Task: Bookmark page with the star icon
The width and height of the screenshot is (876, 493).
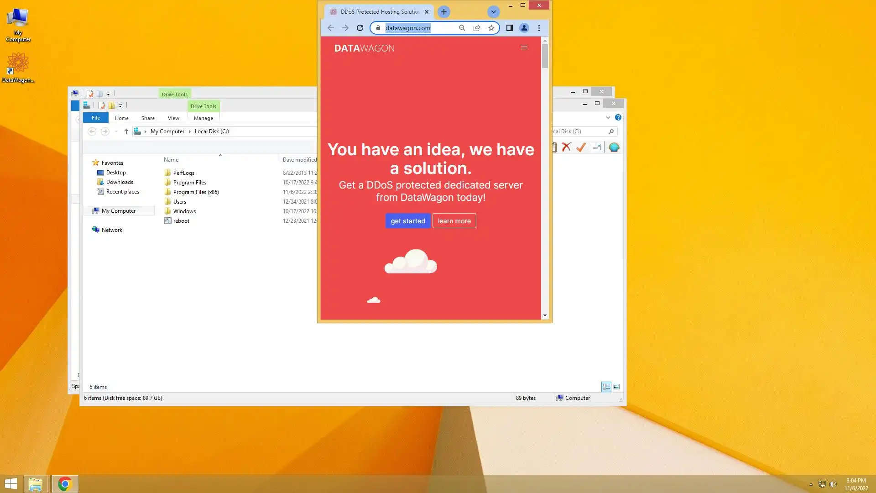Action: [491, 28]
